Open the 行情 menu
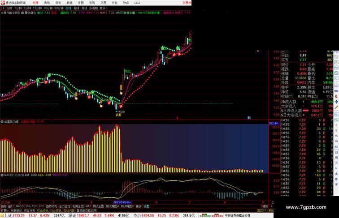Viewport: 339px width, 218px height. click(35, 3)
